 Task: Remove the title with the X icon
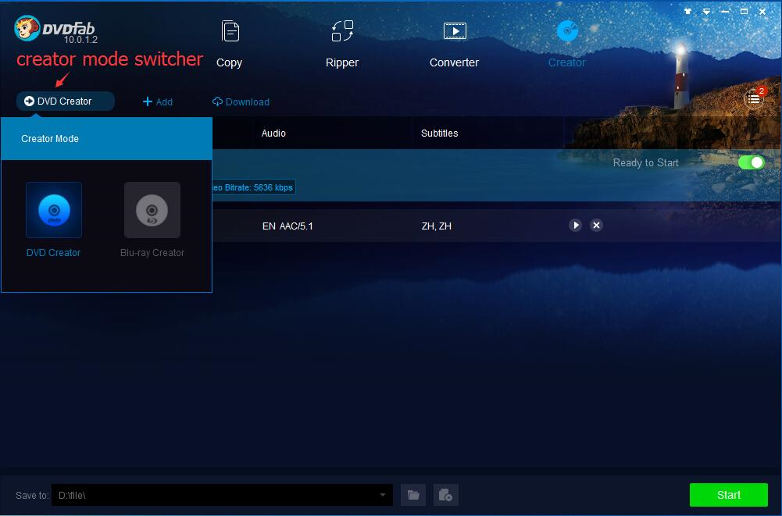pos(596,226)
